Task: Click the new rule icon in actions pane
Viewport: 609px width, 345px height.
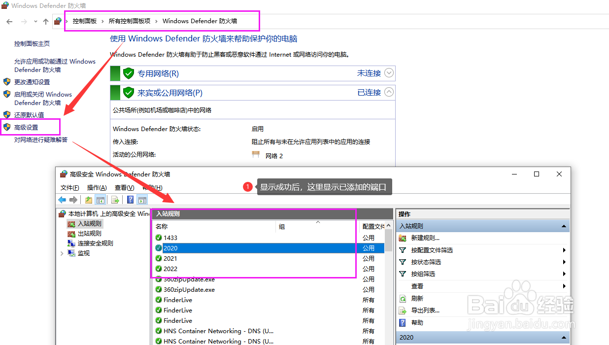Action: coord(403,238)
